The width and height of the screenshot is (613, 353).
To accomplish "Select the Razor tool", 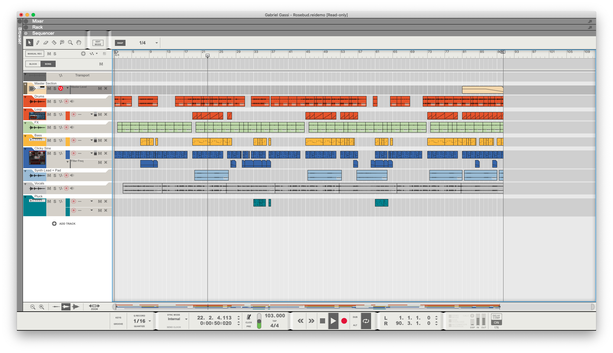I will [54, 43].
